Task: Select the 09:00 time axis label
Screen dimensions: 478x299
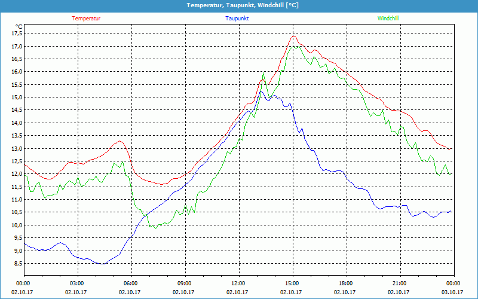Action: [x=185, y=283]
